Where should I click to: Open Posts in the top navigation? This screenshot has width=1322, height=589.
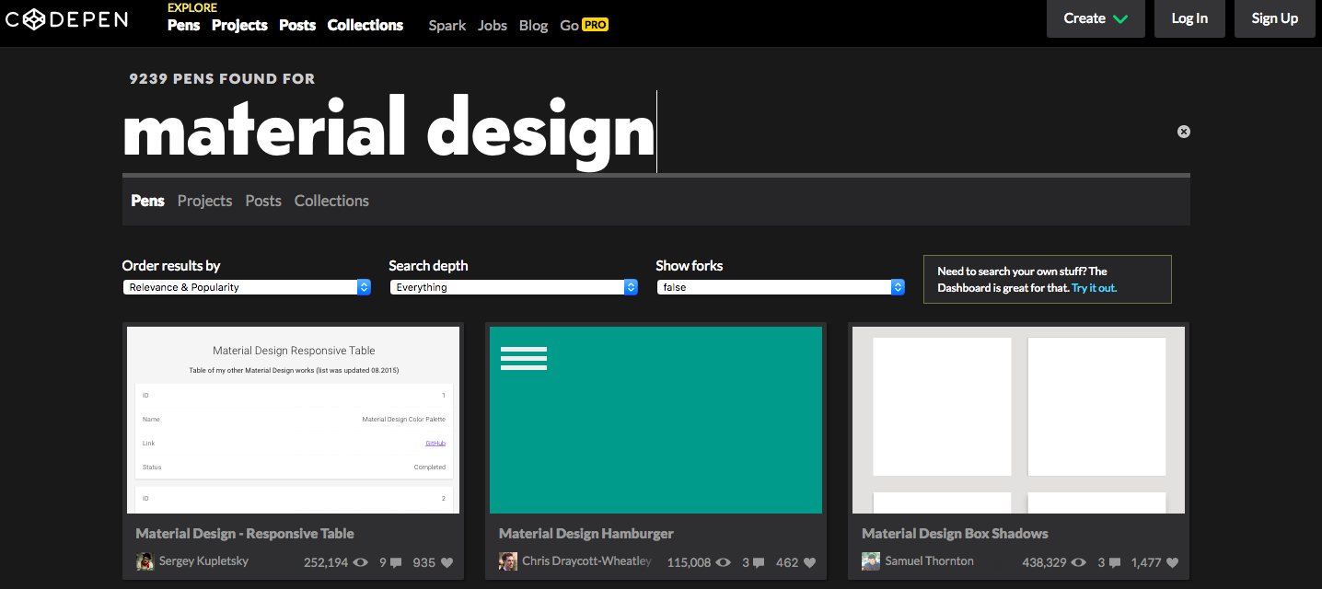click(297, 25)
